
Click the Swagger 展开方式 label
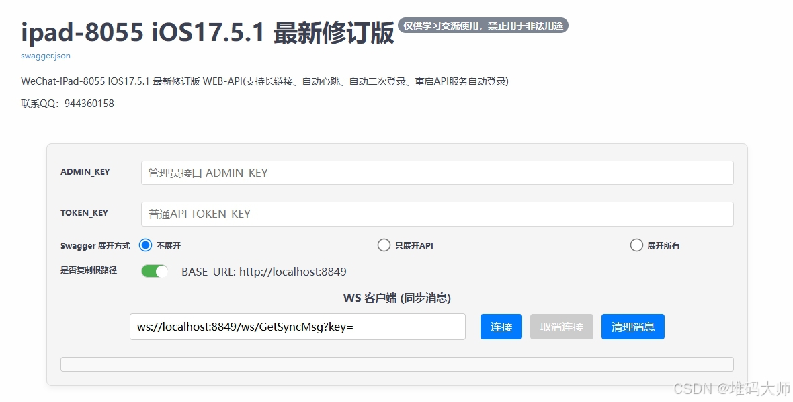pos(95,246)
